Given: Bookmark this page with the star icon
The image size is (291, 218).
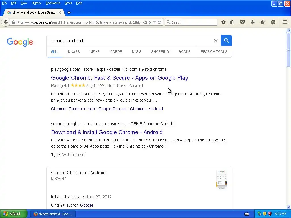Looking at the screenshot, I should click(x=223, y=22).
